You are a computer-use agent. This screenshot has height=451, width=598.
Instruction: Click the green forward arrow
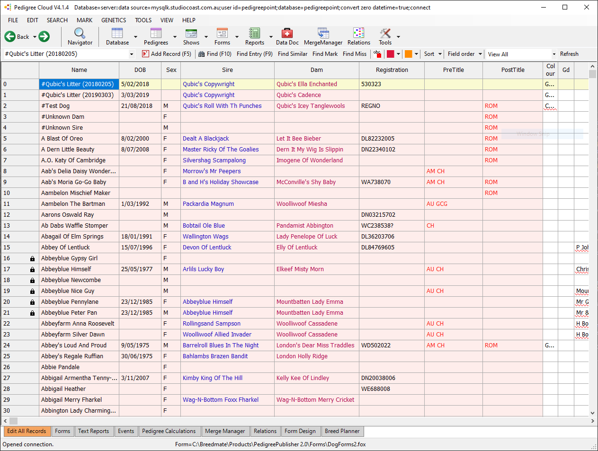coord(44,36)
